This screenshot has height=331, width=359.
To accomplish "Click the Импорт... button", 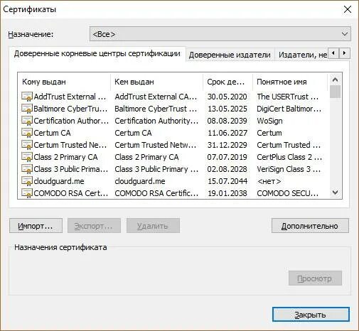I will coord(36,226).
